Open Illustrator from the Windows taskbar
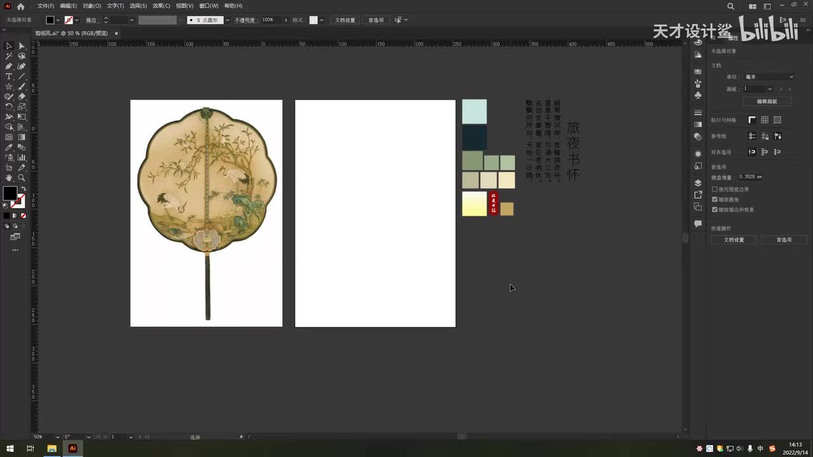Image resolution: width=813 pixels, height=457 pixels. 72,448
